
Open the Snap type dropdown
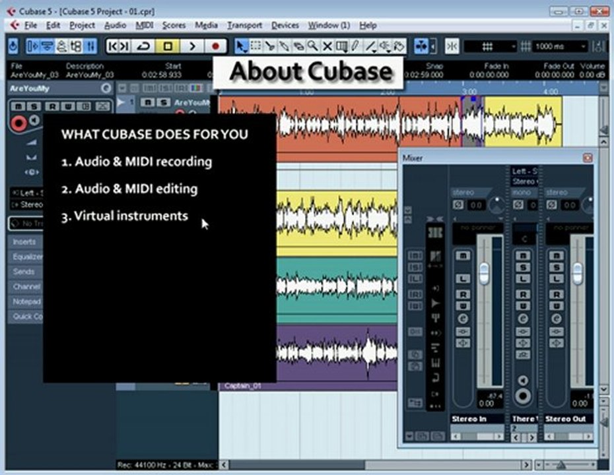point(491,47)
